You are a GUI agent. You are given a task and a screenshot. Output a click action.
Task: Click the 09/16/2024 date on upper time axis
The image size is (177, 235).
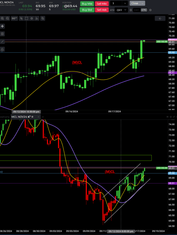coord(72,112)
